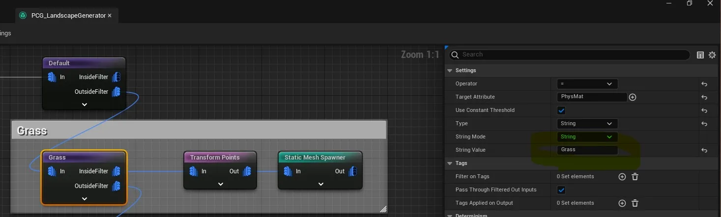Select the PCG_LandscapeGenerator tab
Image resolution: width=721 pixels, height=217 pixels.
click(x=68, y=16)
